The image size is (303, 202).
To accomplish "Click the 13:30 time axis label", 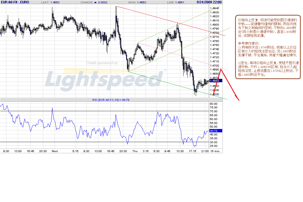I will coord(180,151).
